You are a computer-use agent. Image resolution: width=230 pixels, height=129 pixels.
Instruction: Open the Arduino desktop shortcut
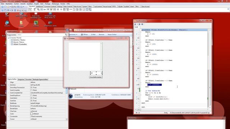(x=7, y=24)
